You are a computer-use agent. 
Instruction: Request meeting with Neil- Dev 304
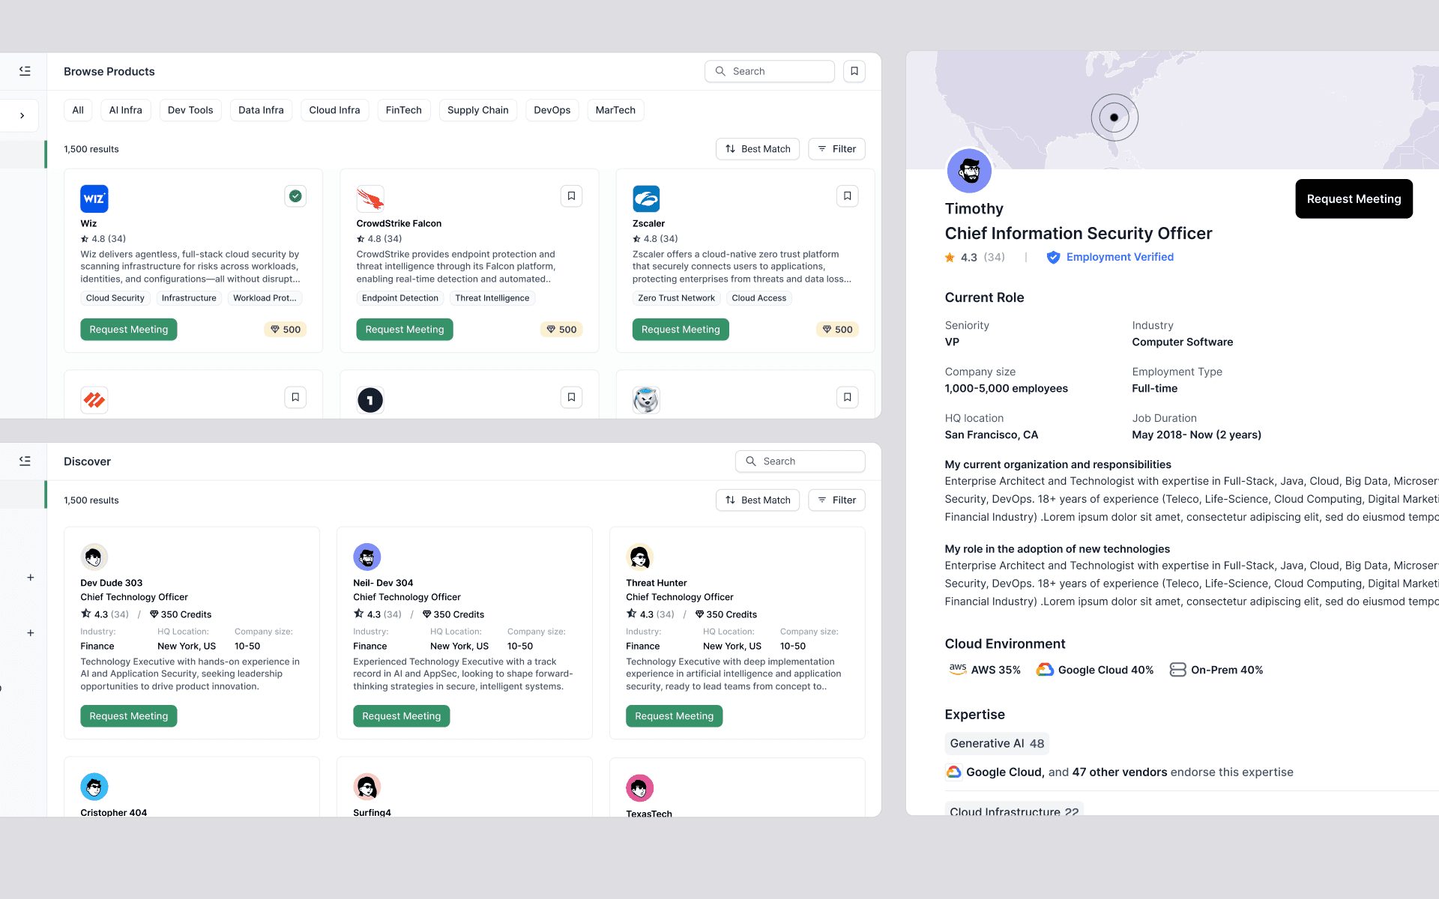401,716
